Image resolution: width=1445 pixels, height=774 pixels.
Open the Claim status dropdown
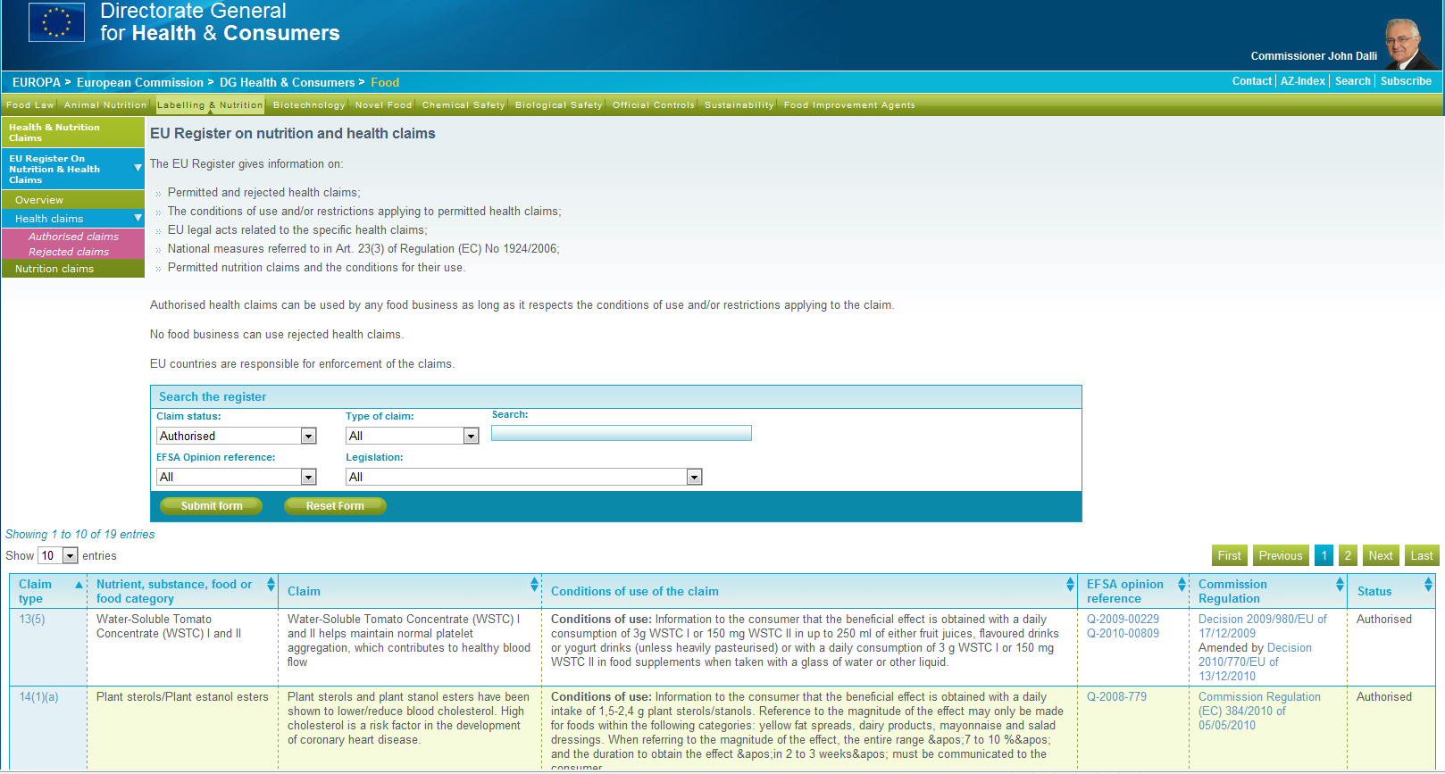pos(237,436)
